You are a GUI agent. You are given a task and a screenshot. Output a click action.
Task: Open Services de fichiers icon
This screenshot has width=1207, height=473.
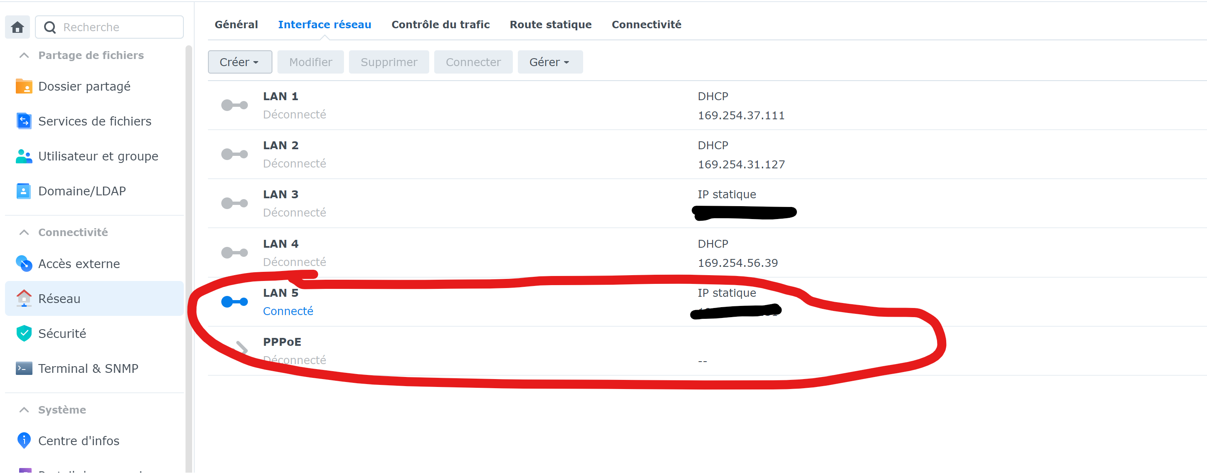pyautogui.click(x=24, y=121)
